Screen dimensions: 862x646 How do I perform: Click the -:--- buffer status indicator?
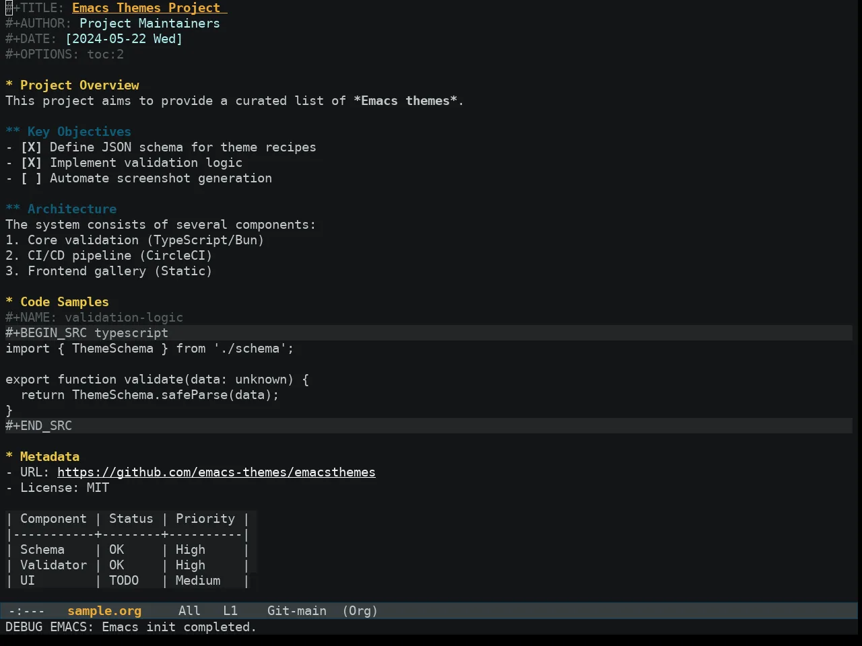coord(27,611)
